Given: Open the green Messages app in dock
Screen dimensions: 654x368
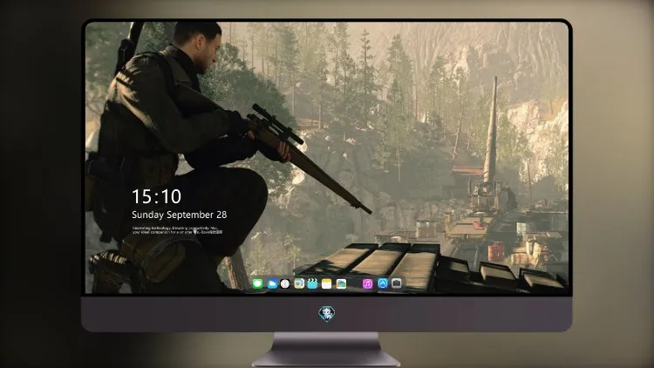Looking at the screenshot, I should (x=257, y=283).
